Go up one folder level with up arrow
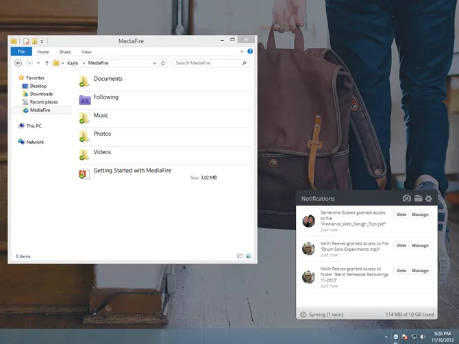 tap(47, 63)
